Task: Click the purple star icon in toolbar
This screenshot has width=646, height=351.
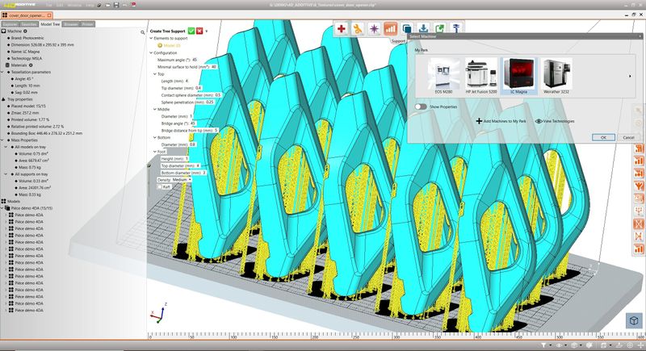Action: 374,28
